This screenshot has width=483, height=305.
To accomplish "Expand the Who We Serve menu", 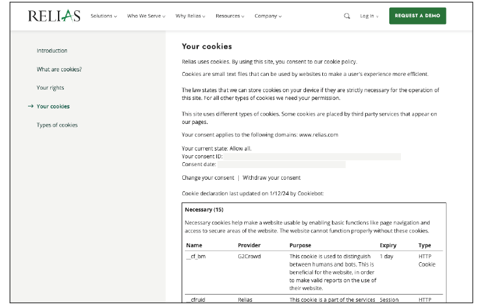I will 146,16.
